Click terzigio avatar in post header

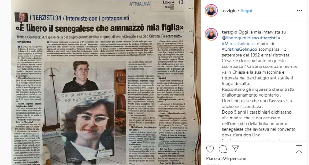coord(211,11)
